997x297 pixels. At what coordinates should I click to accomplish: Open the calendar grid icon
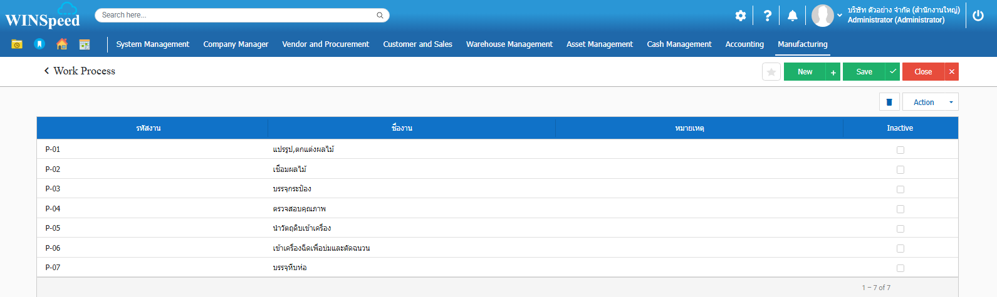[85, 44]
